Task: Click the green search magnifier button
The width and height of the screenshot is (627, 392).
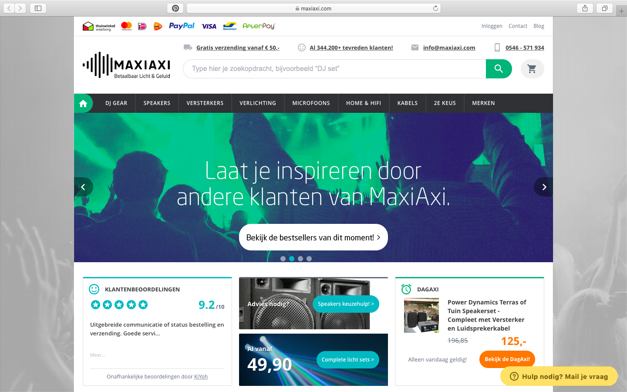Action: [499, 69]
